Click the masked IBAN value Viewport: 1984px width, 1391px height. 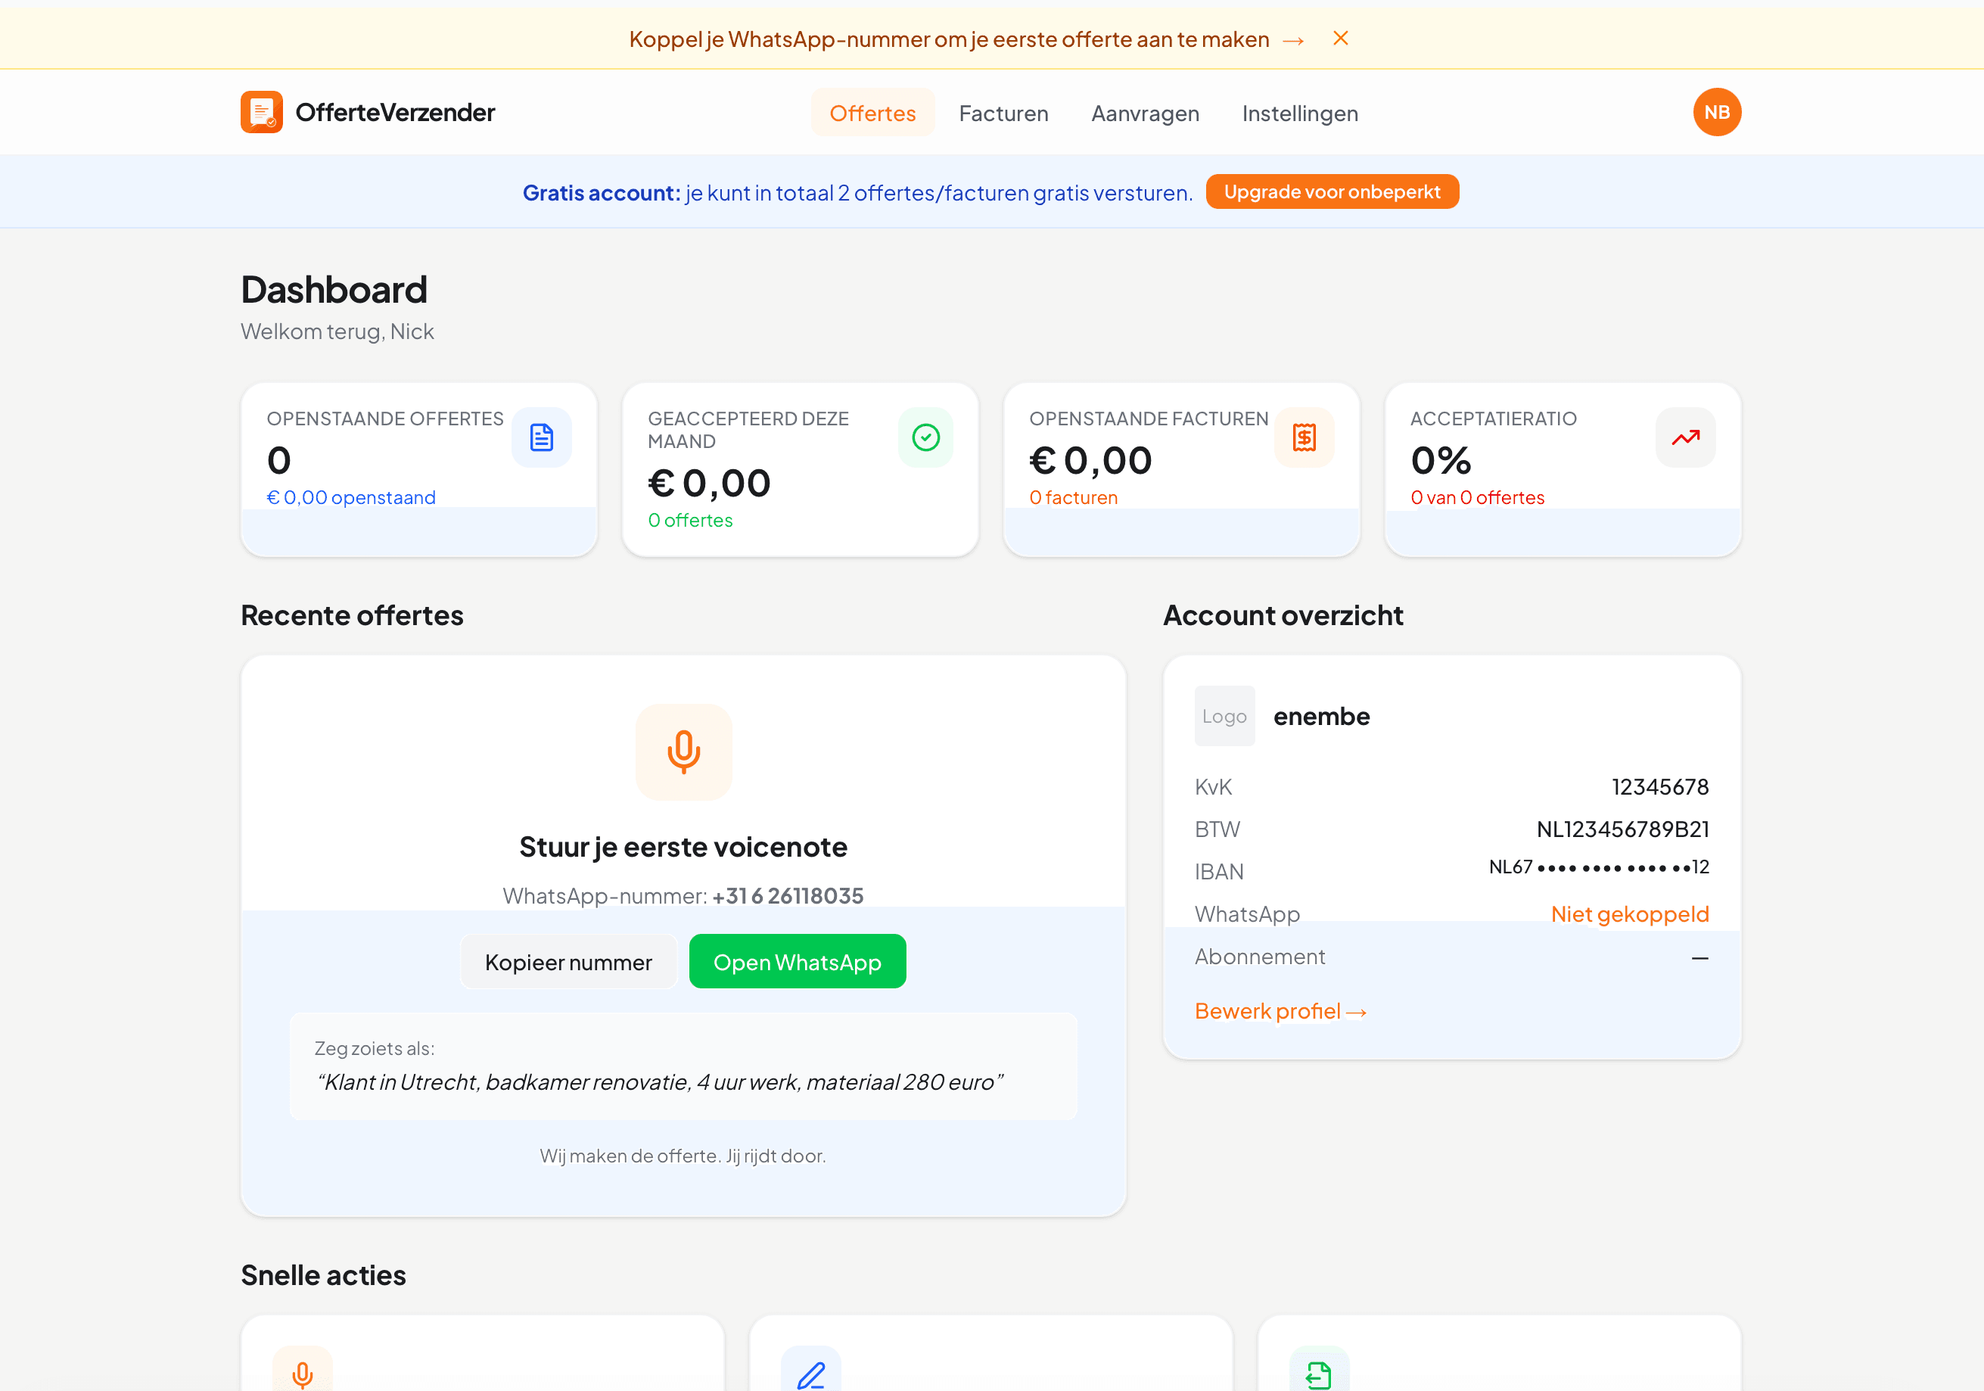pyautogui.click(x=1599, y=867)
